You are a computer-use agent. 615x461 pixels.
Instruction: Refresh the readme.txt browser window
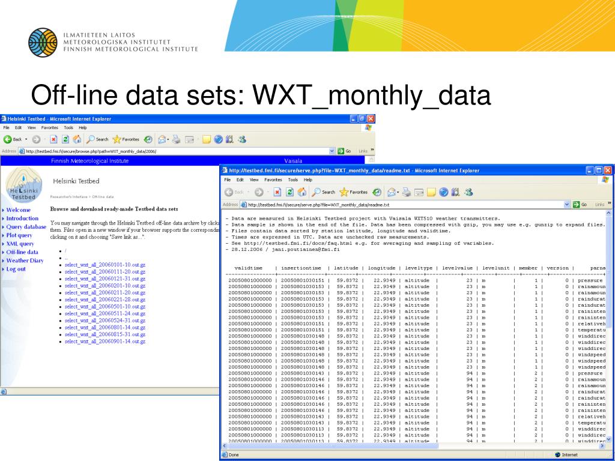[x=289, y=192]
